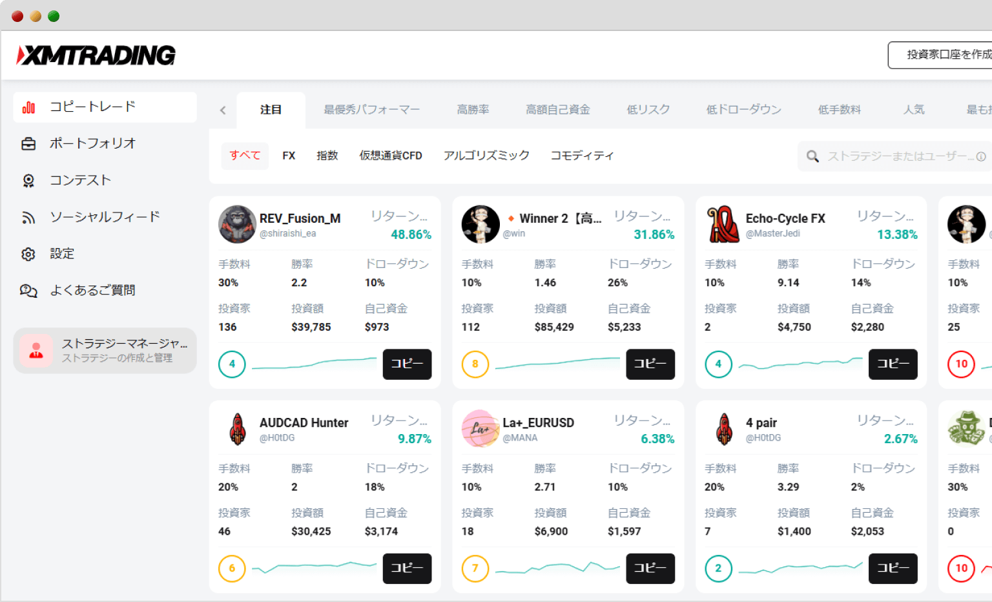Click the La+_EURUSD pink avatar

tap(480, 429)
